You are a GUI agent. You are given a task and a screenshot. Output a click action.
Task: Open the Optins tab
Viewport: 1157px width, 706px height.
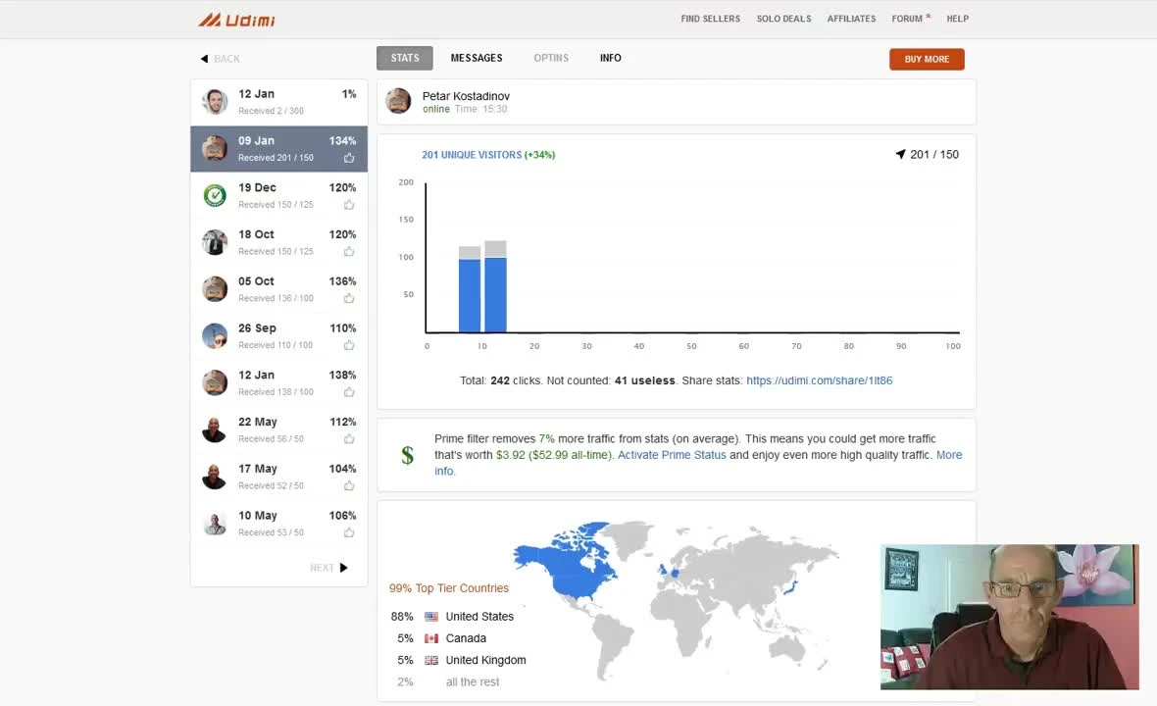click(551, 58)
